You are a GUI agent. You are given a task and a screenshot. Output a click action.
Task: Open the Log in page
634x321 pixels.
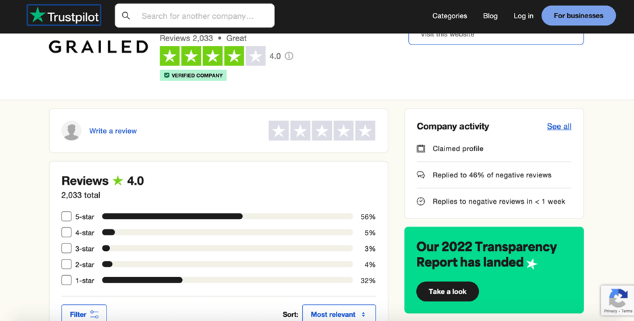[x=523, y=16]
